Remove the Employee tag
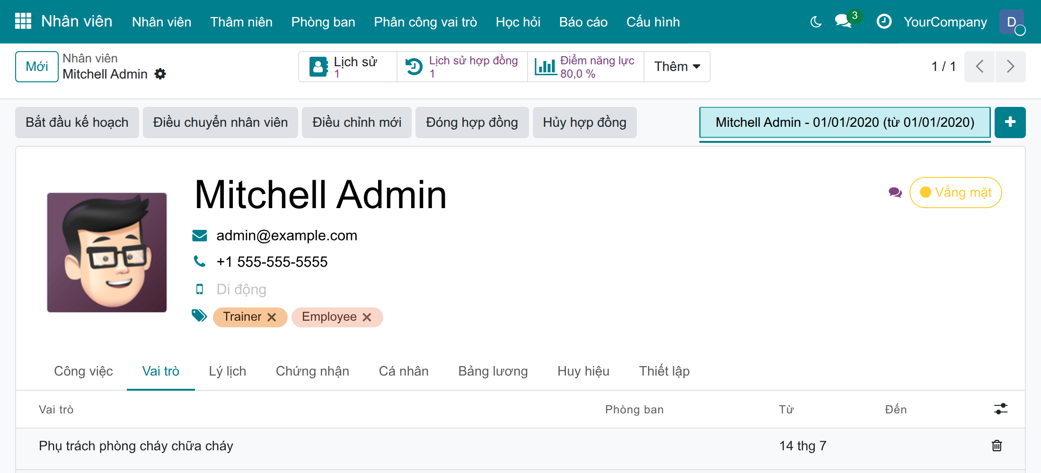This screenshot has height=473, width=1041. point(367,317)
